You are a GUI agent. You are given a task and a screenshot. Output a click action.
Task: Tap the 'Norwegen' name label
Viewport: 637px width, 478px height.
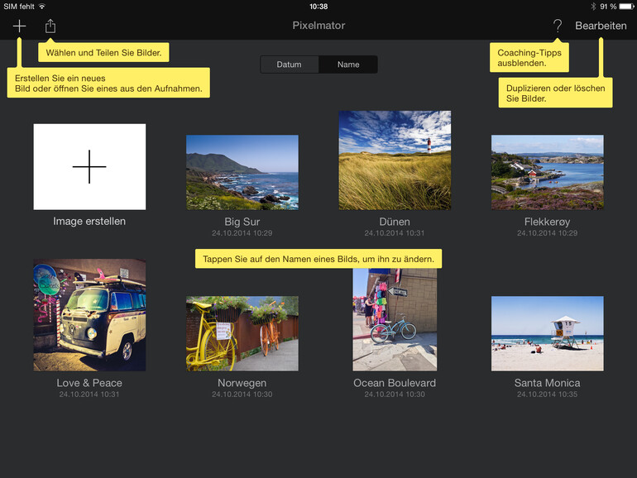[242, 383]
